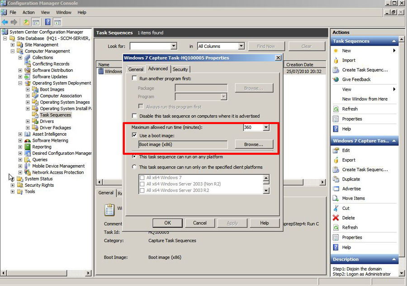Click the Cancel button
Image resolution: width=407 pixels, height=286 pixels.
(x=199, y=223)
